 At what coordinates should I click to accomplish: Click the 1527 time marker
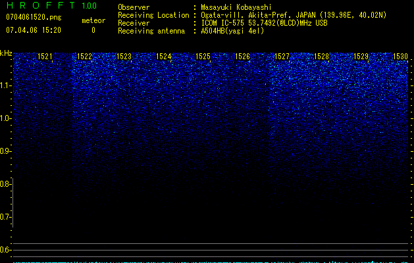click(x=282, y=57)
